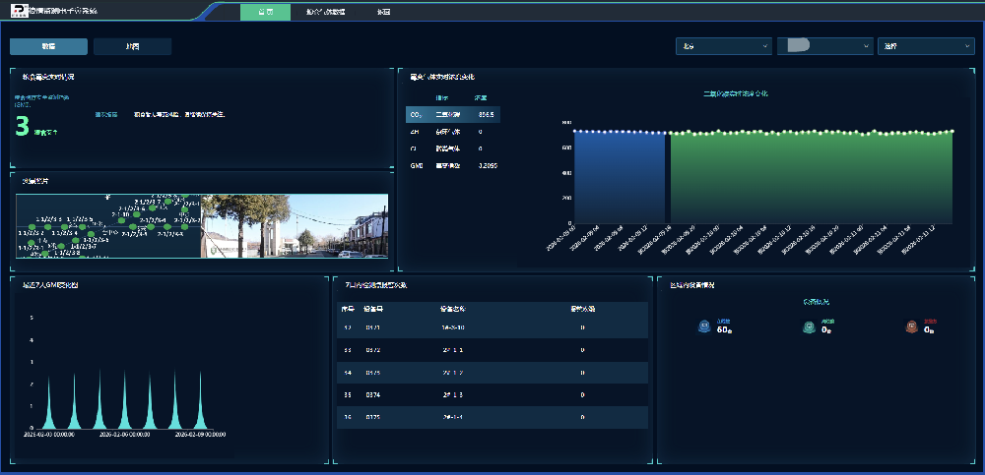Screen dimensions: 985x475
Task: Click the red device status icon
Action: pos(911,327)
